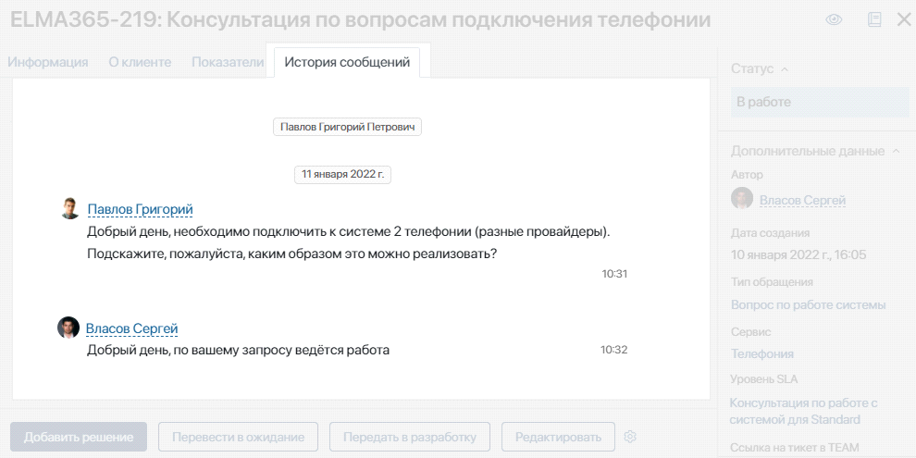The image size is (916, 458).
Task: Click Павлов Григорий avatar in message
Action: (70, 208)
